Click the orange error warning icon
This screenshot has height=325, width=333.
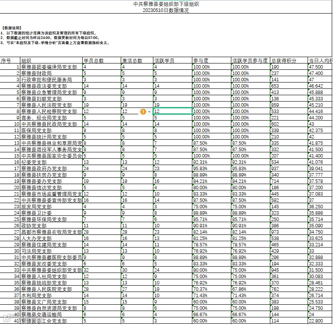pyautogui.click(x=143, y=112)
